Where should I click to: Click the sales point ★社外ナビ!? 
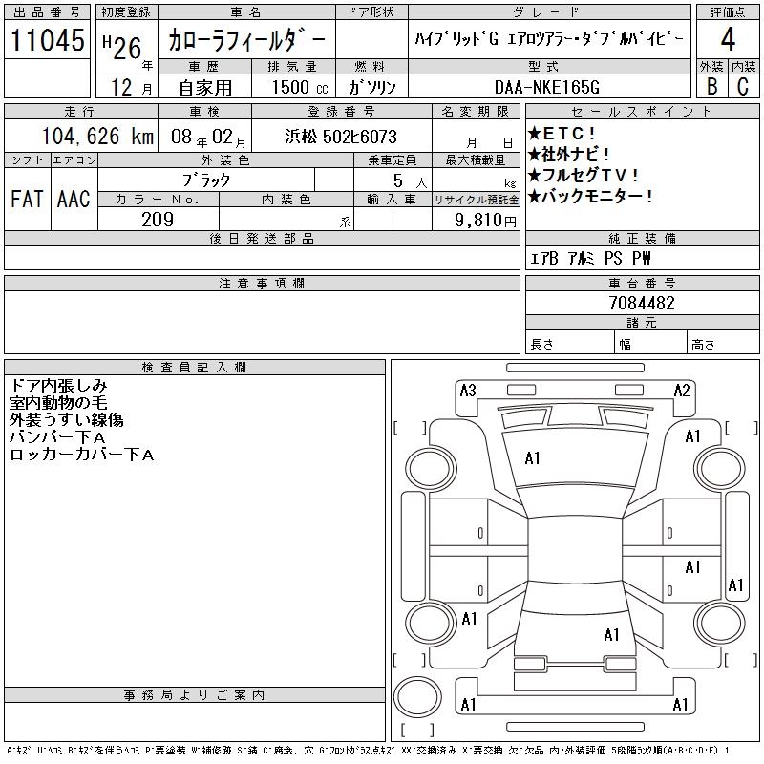coord(569,155)
